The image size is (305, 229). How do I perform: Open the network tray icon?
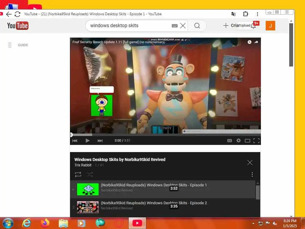tap(261, 223)
